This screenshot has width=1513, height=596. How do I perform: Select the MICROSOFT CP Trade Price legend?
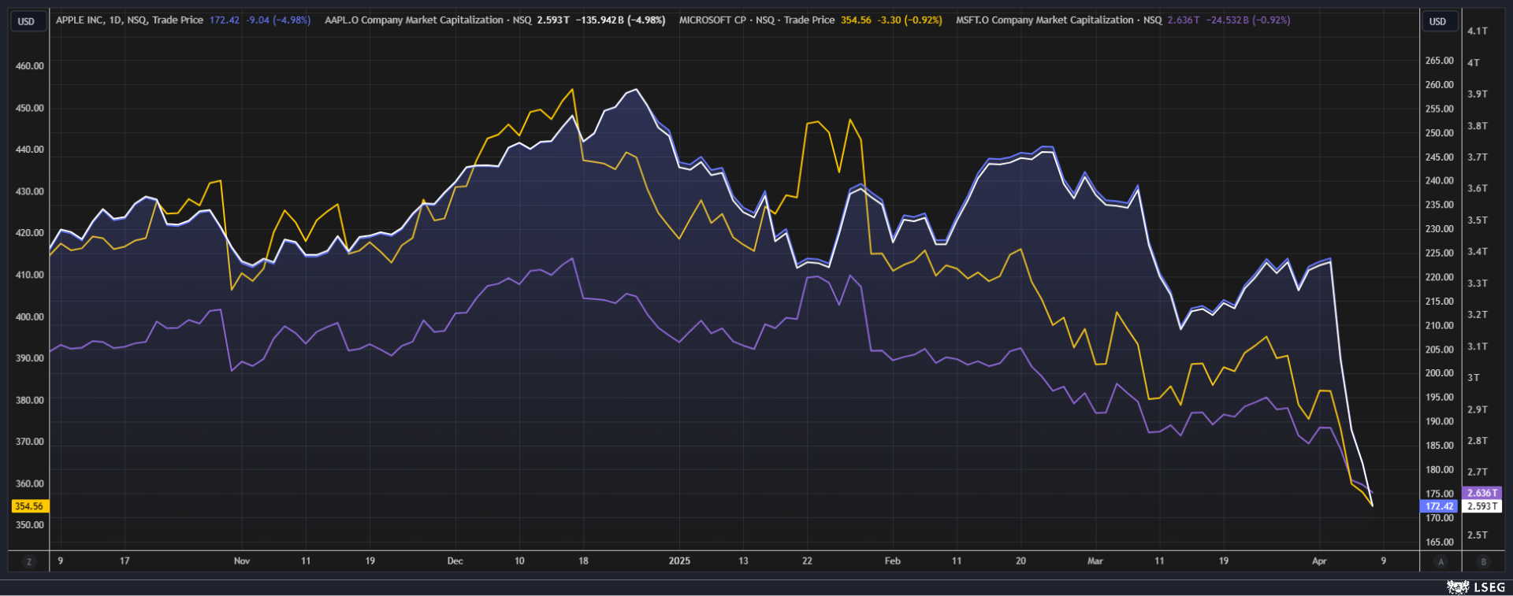(x=756, y=20)
